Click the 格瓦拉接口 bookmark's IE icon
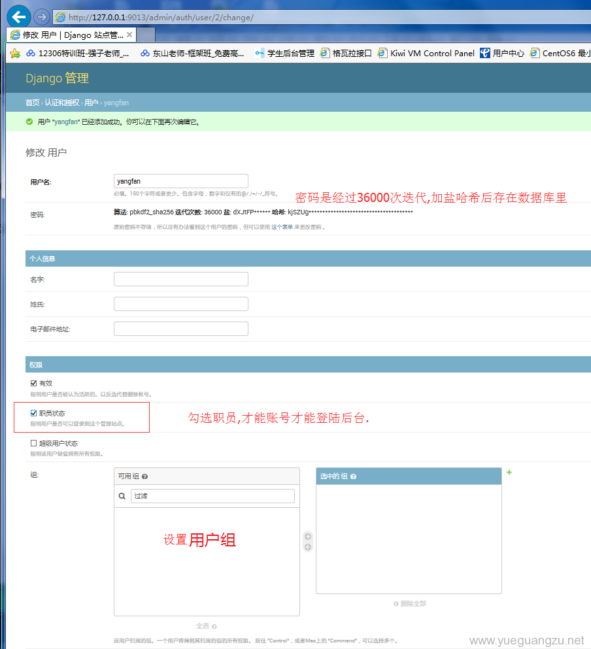Screen dimensions: 591x649 (x=325, y=53)
